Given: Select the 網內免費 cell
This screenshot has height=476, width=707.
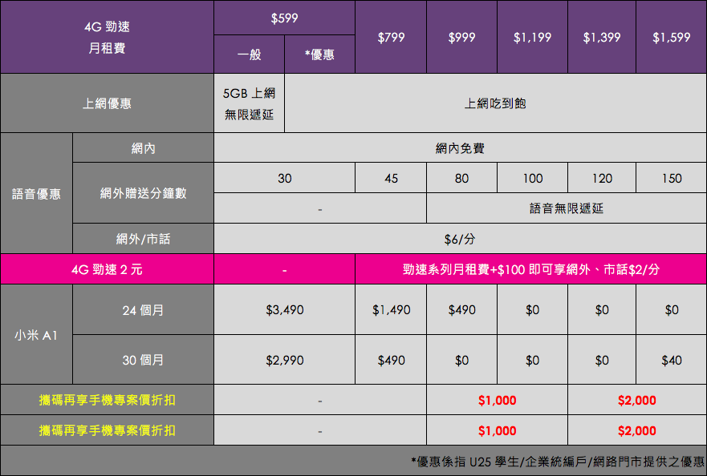Looking at the screenshot, I should (x=460, y=148).
